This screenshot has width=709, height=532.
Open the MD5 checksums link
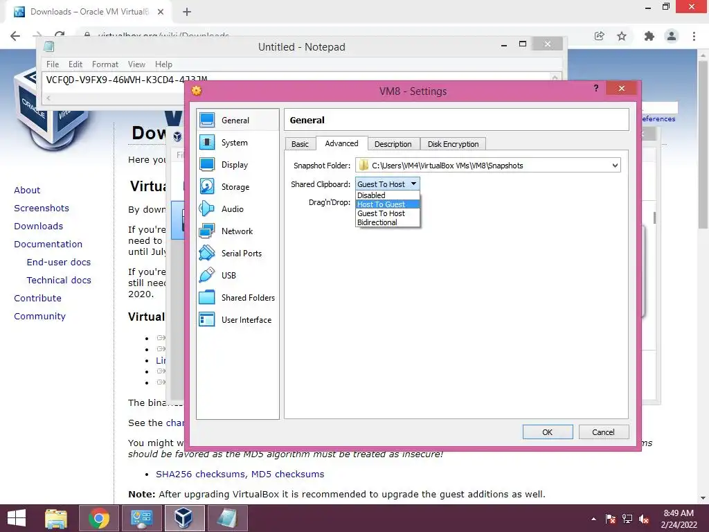[287, 474]
